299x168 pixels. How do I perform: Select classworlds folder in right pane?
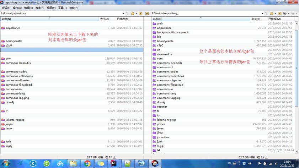point(164,54)
